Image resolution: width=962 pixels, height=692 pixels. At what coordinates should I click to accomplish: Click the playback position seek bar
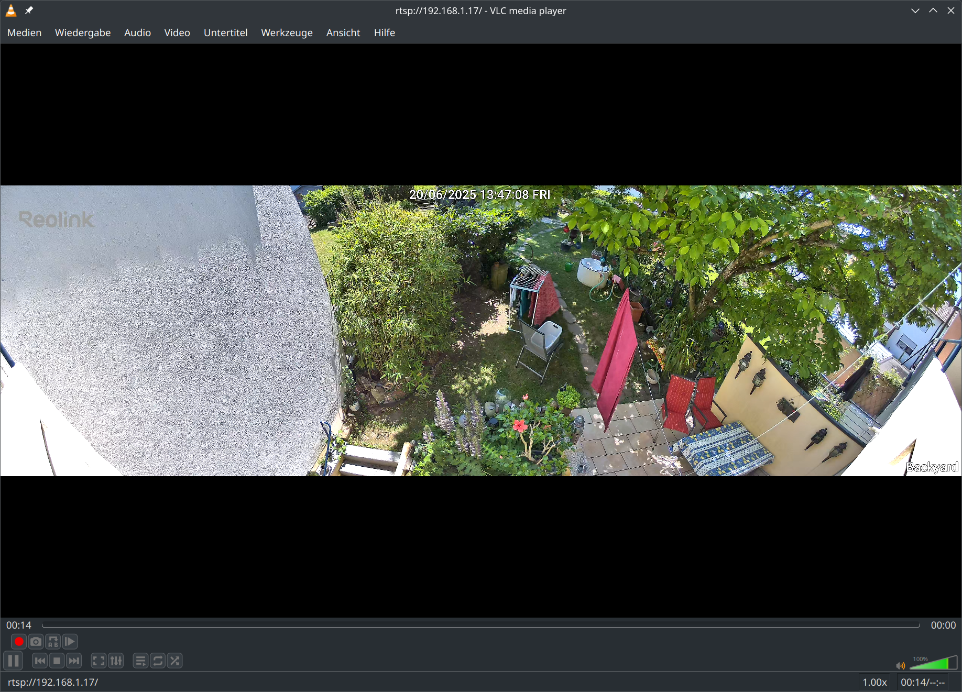tap(480, 625)
